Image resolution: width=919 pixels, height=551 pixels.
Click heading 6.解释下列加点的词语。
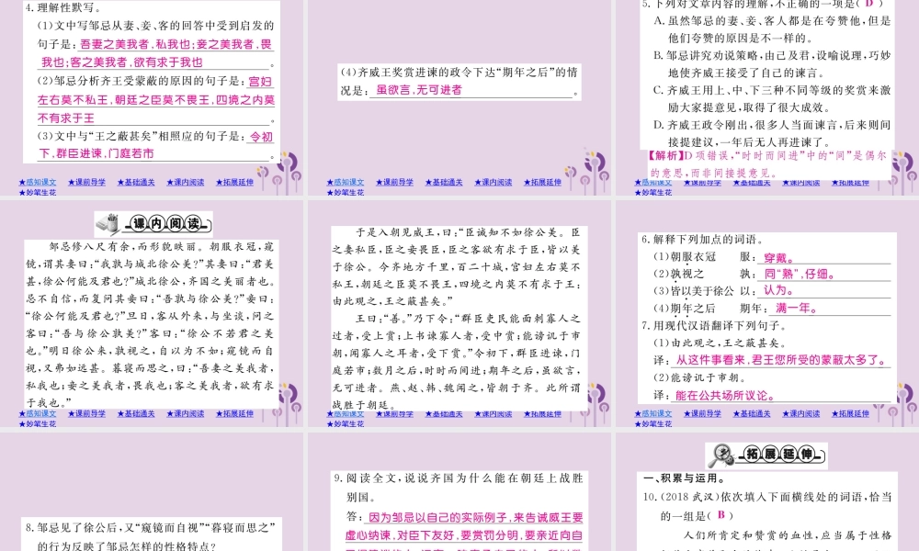702,240
